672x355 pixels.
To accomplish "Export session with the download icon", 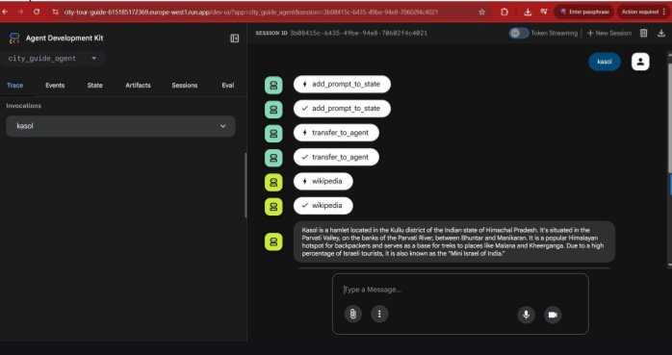I will pos(661,33).
